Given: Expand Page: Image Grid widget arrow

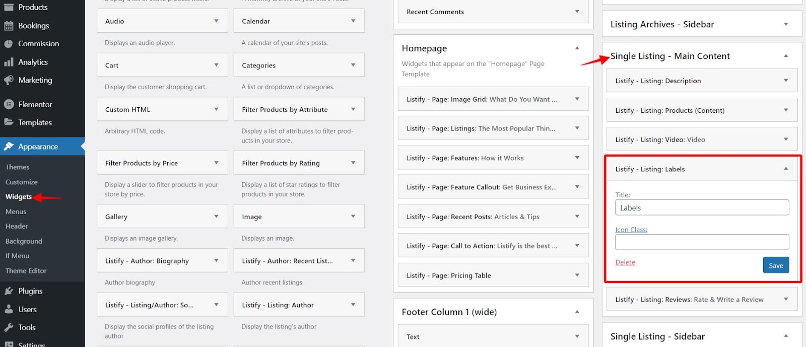Looking at the screenshot, I should (x=577, y=99).
